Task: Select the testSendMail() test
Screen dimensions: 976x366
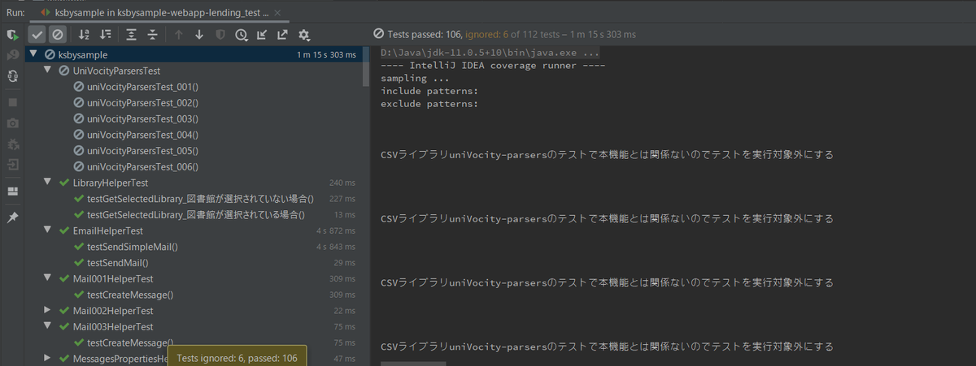Action: [117, 262]
